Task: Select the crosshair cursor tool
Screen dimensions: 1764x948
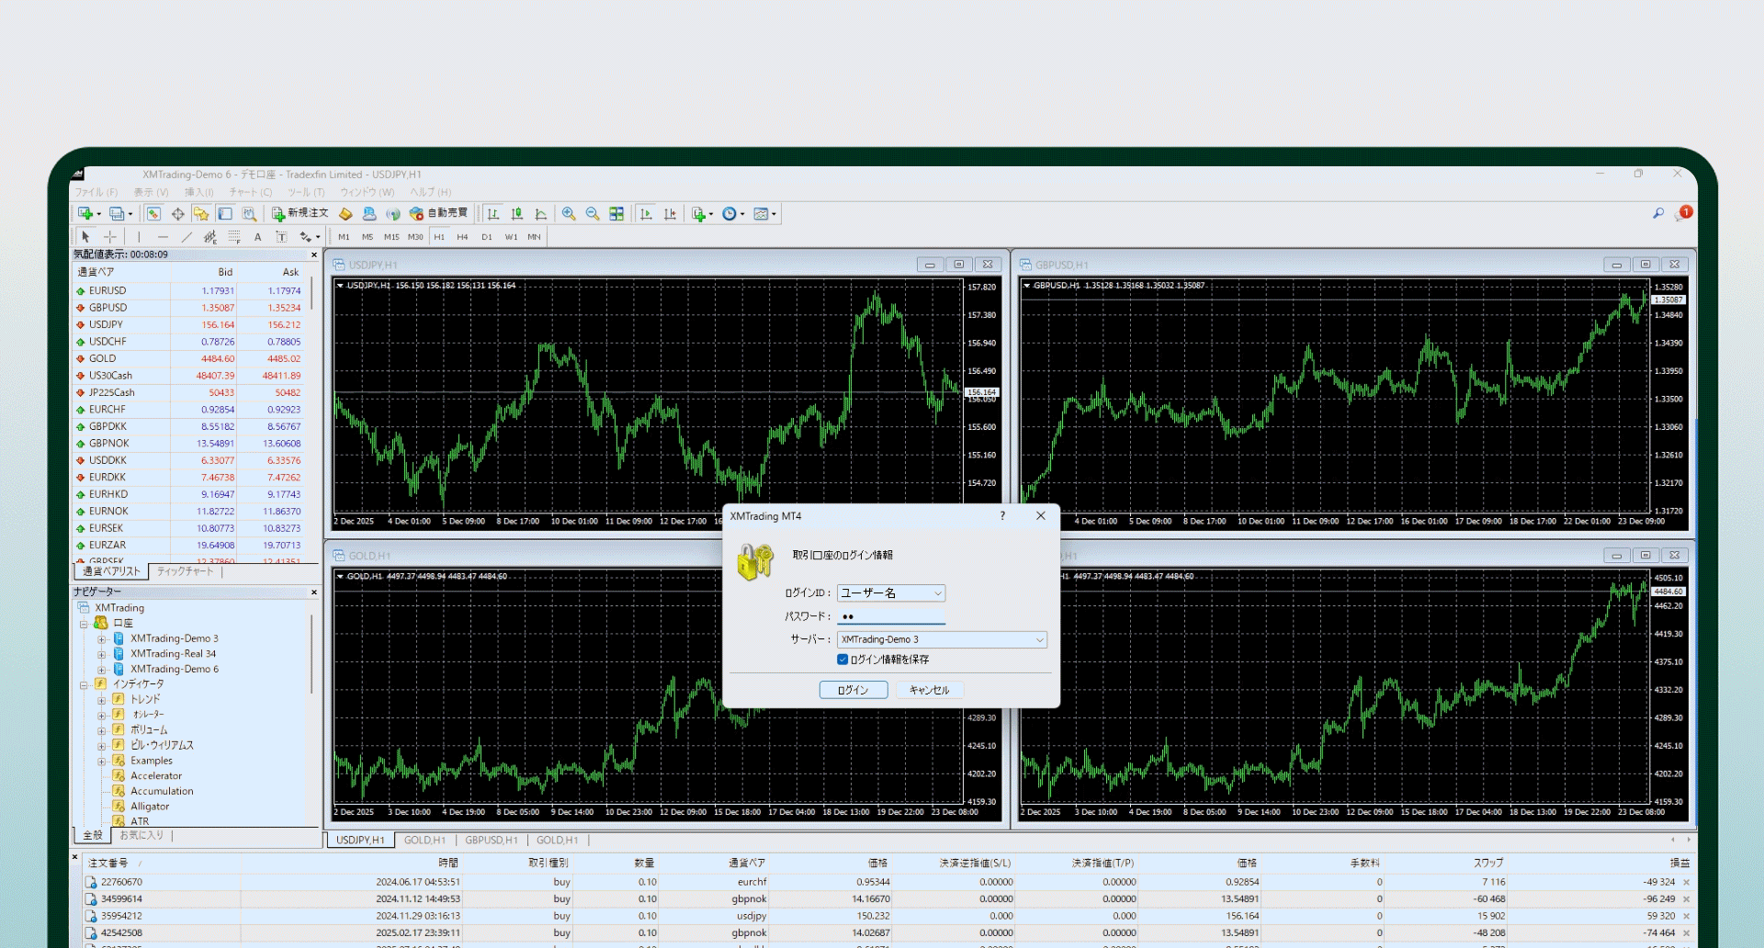Action: pos(110,237)
